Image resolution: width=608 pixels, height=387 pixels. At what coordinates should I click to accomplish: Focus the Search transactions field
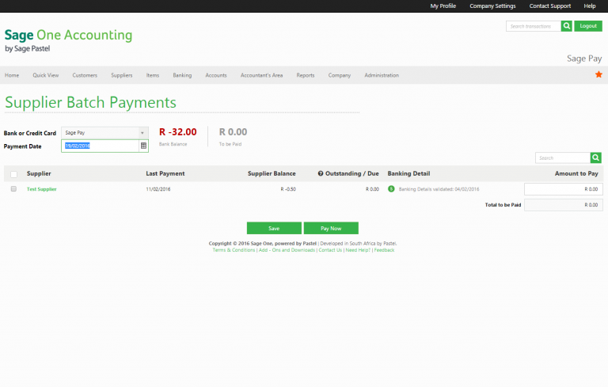[x=533, y=26]
